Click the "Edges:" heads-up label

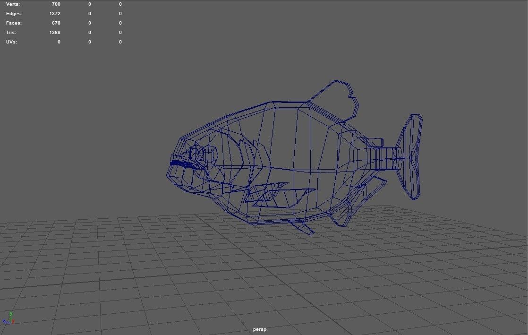(x=14, y=14)
